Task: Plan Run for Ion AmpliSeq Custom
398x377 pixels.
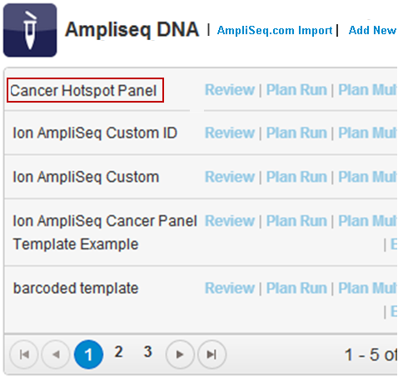Action: pos(296,177)
